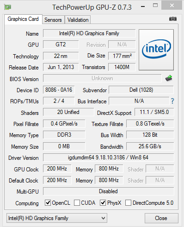Click GPU Clock row Shader N/A field
Image resolution: width=184 pixels, height=227 pixels.
pos(160,169)
